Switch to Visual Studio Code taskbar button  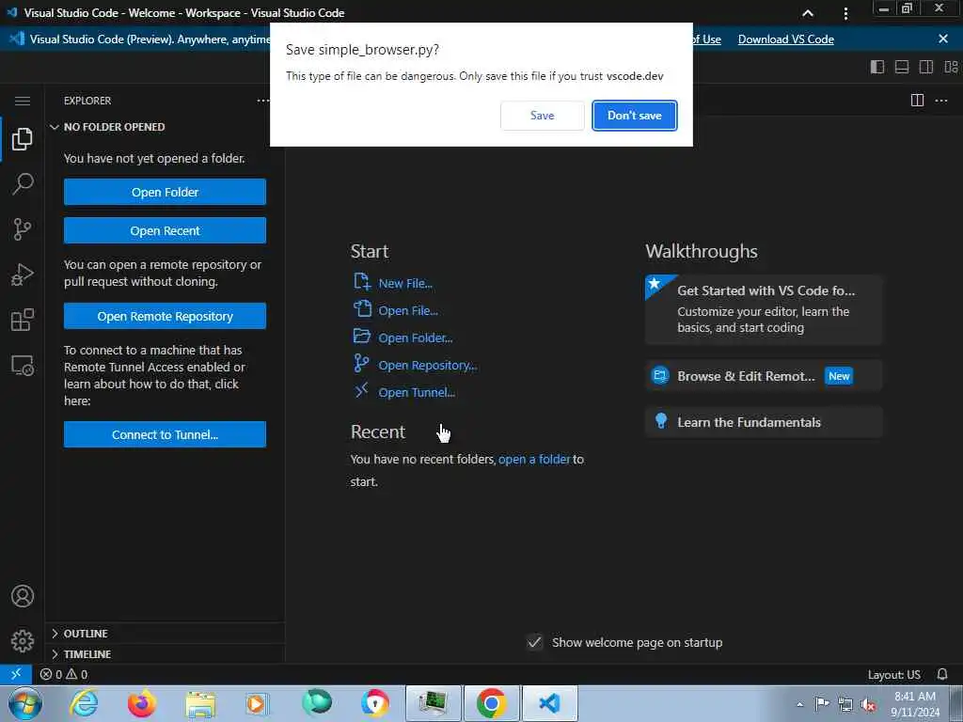point(549,703)
